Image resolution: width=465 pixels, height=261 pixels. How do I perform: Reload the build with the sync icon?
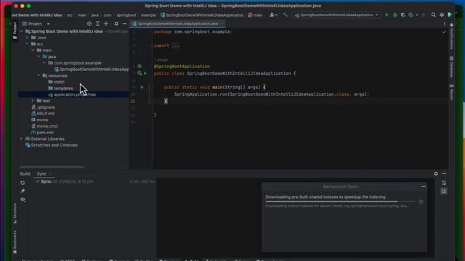coord(23,183)
